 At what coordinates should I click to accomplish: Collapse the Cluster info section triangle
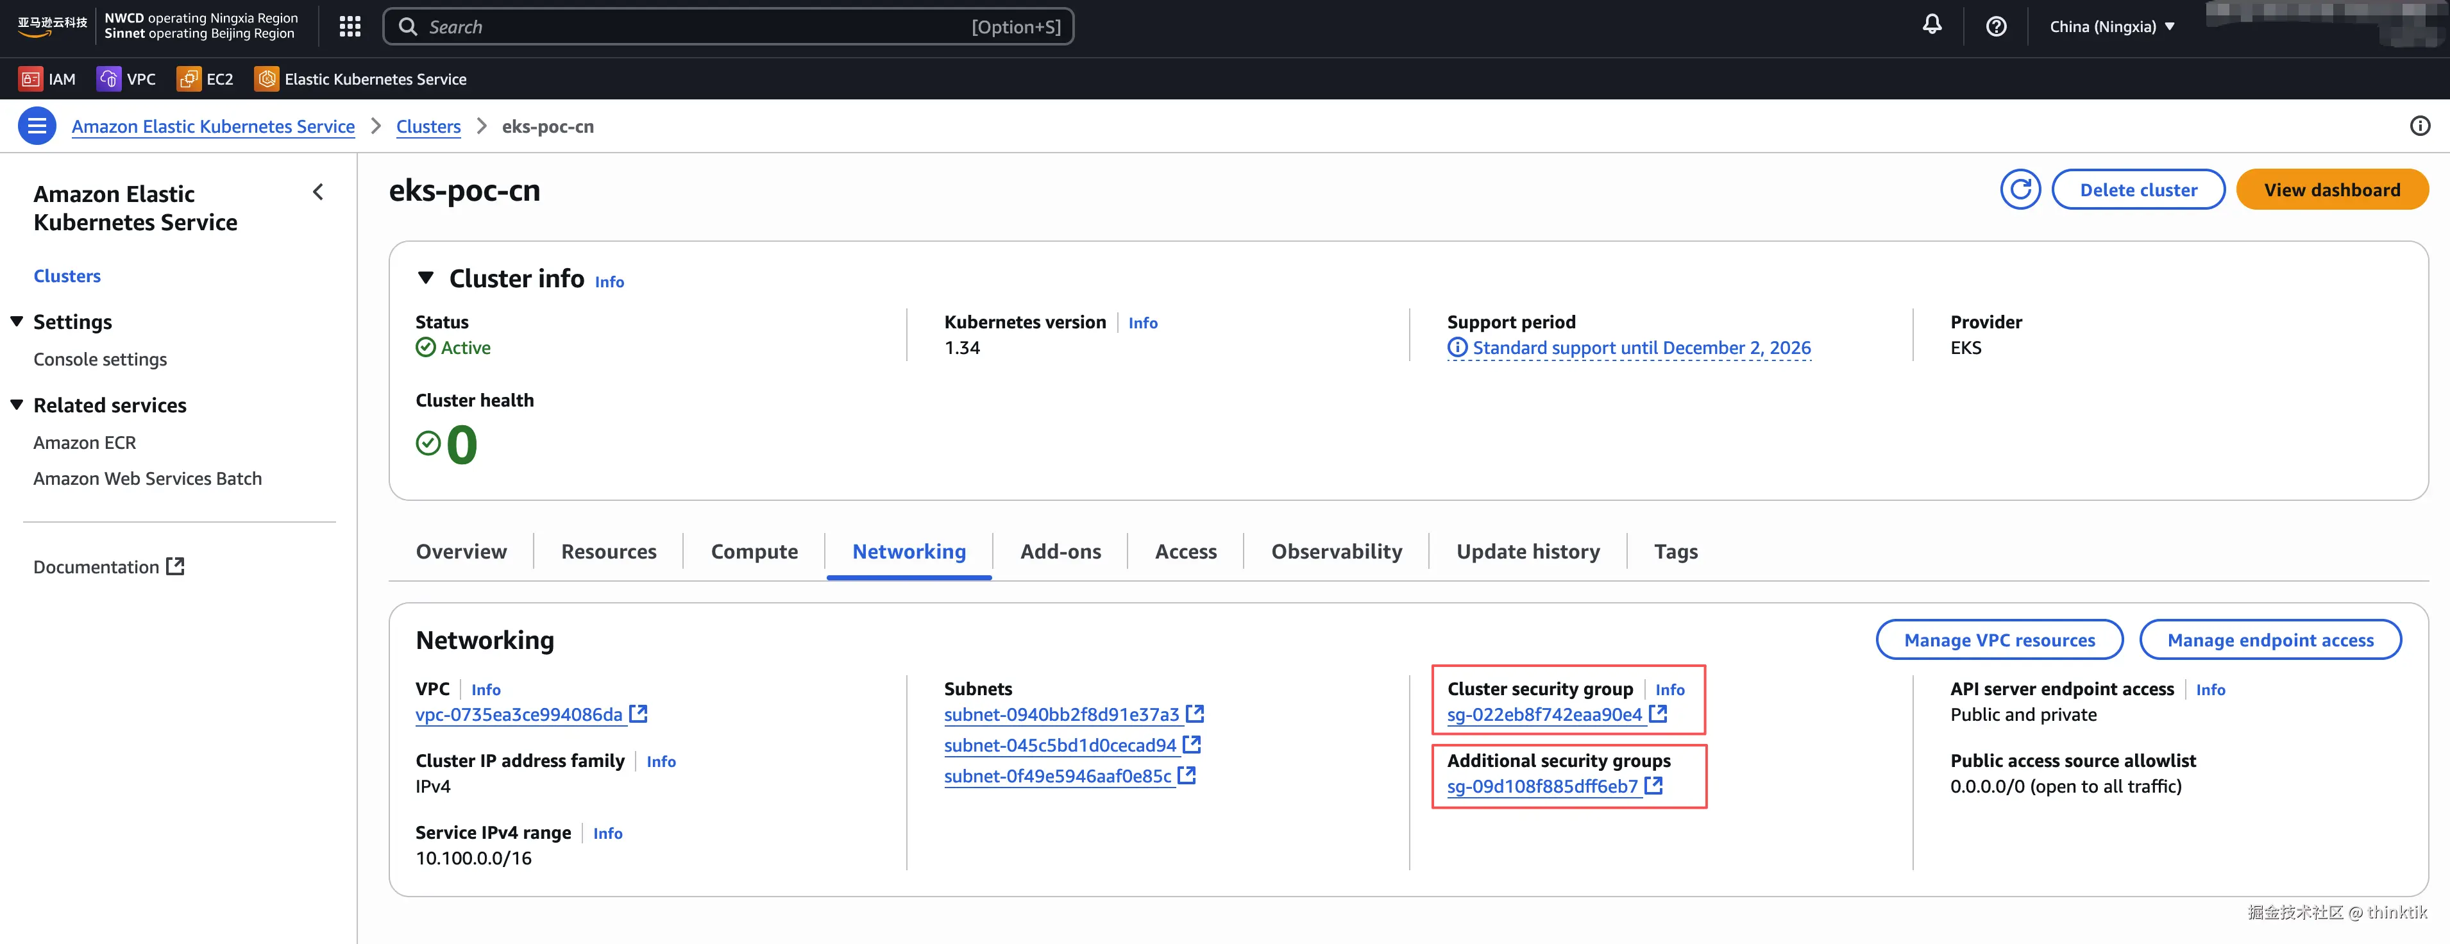point(426,278)
